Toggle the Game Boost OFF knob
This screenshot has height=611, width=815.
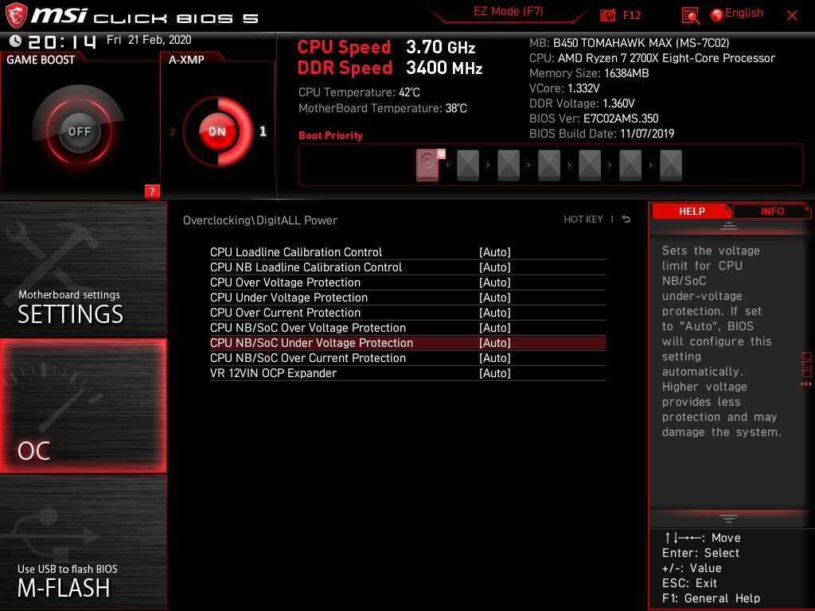[x=79, y=131]
